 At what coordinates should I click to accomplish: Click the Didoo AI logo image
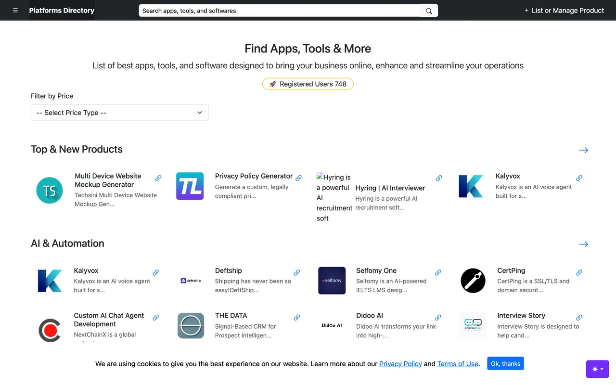pyautogui.click(x=332, y=326)
